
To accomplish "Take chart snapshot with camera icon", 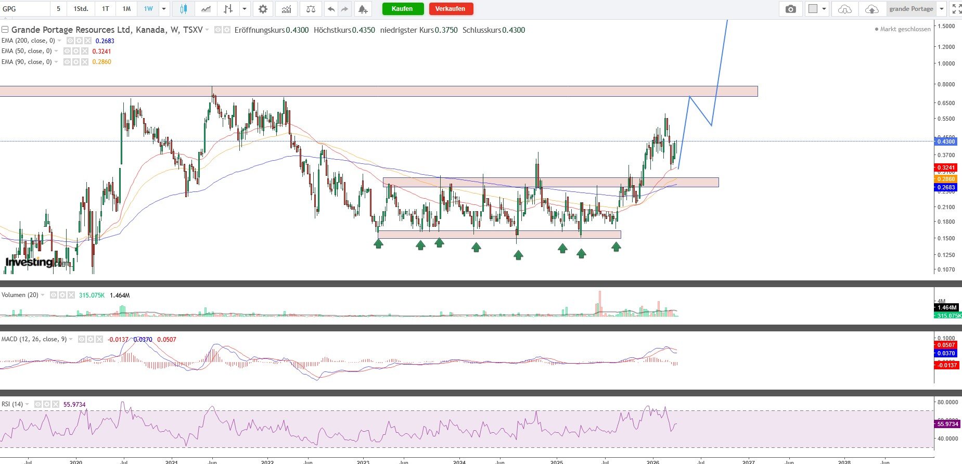I will 791,9.
